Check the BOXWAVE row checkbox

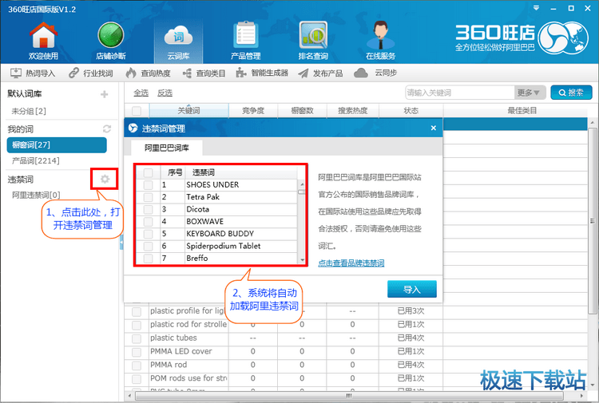149,222
